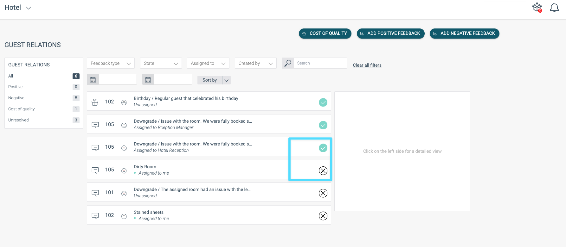Expand the State filter dropdown

point(161,63)
